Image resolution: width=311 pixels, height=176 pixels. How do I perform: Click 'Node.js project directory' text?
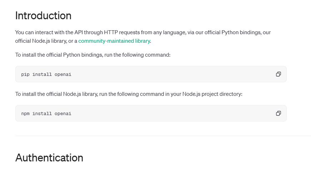pos(212,94)
